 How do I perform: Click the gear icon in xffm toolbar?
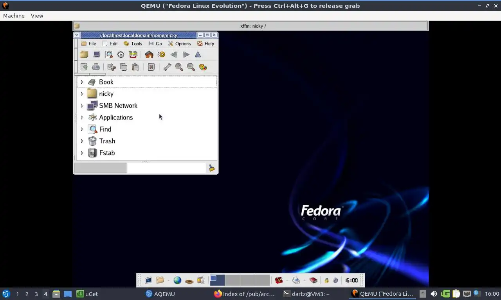point(121,55)
